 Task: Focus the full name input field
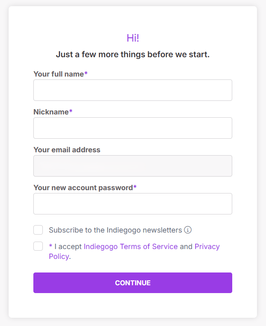(x=133, y=90)
